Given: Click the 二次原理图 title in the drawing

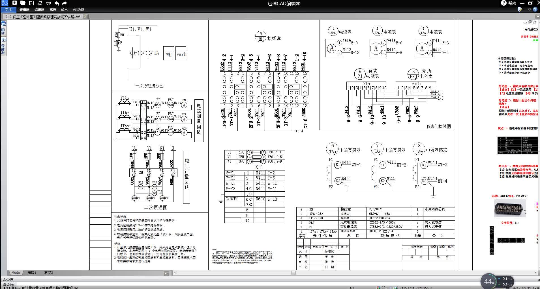Looking at the screenshot, I should tap(156, 207).
